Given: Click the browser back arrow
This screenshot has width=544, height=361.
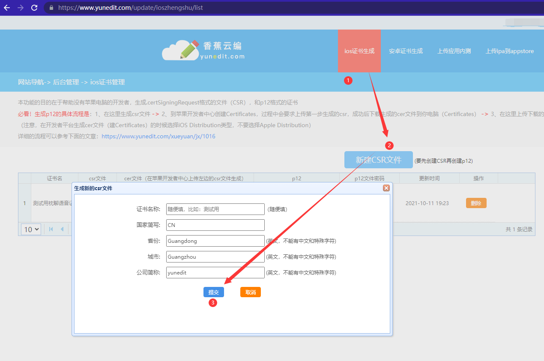Looking at the screenshot, I should pyautogui.click(x=7, y=8).
